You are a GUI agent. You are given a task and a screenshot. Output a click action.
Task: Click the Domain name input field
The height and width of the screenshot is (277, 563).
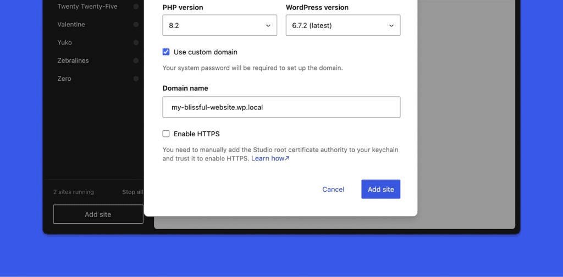point(281,107)
